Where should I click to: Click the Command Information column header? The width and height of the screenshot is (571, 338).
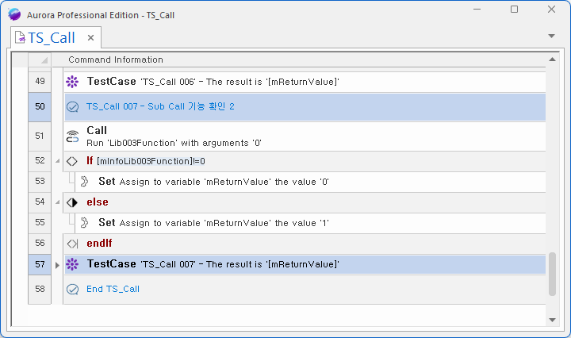pyautogui.click(x=116, y=60)
